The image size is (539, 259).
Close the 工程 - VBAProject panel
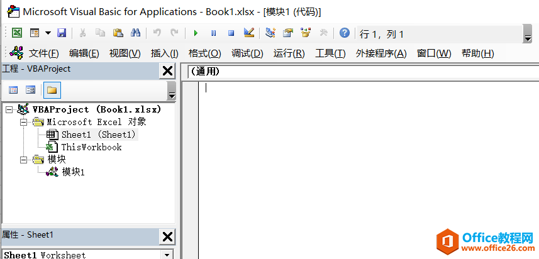tap(167, 71)
